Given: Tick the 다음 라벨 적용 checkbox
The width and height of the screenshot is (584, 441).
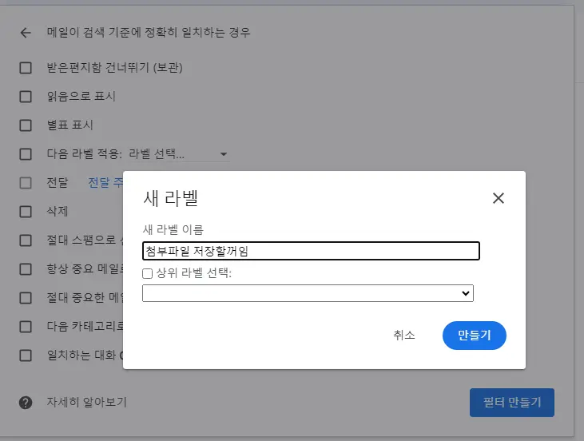Looking at the screenshot, I should point(26,154).
